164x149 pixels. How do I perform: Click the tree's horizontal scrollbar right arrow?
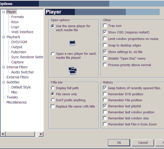(41, 134)
